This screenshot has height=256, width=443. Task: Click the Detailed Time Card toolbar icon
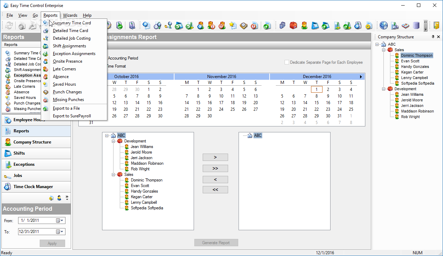point(157,25)
